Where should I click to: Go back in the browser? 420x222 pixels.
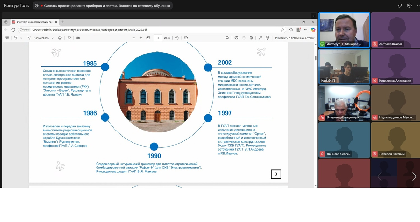[6, 30]
